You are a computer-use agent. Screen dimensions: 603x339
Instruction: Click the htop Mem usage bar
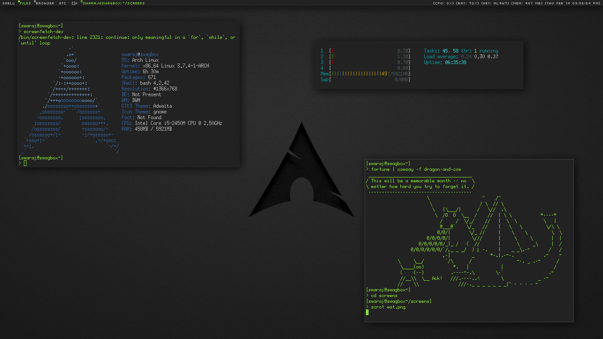pos(370,74)
